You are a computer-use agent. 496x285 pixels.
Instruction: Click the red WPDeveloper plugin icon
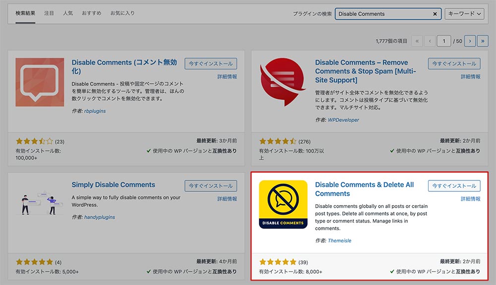coord(283,82)
